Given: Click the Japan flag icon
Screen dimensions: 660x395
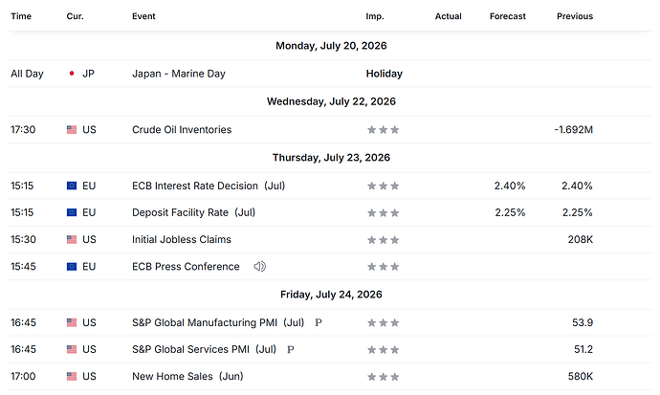Looking at the screenshot, I should [x=72, y=74].
